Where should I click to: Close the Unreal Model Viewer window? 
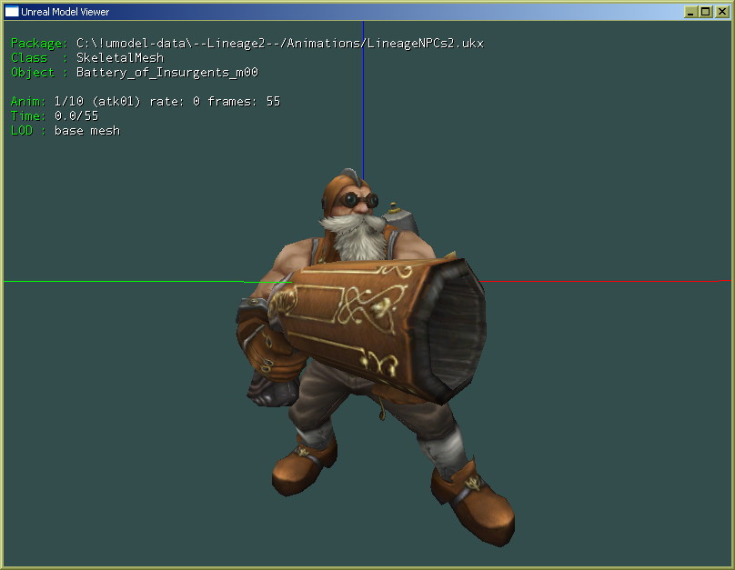(x=721, y=12)
